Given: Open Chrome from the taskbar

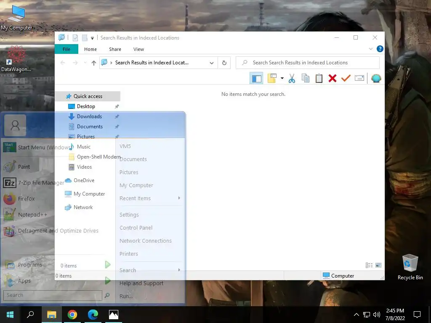Looking at the screenshot, I should 72,315.
